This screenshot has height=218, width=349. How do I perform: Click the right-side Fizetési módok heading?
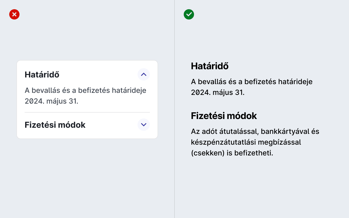click(224, 116)
